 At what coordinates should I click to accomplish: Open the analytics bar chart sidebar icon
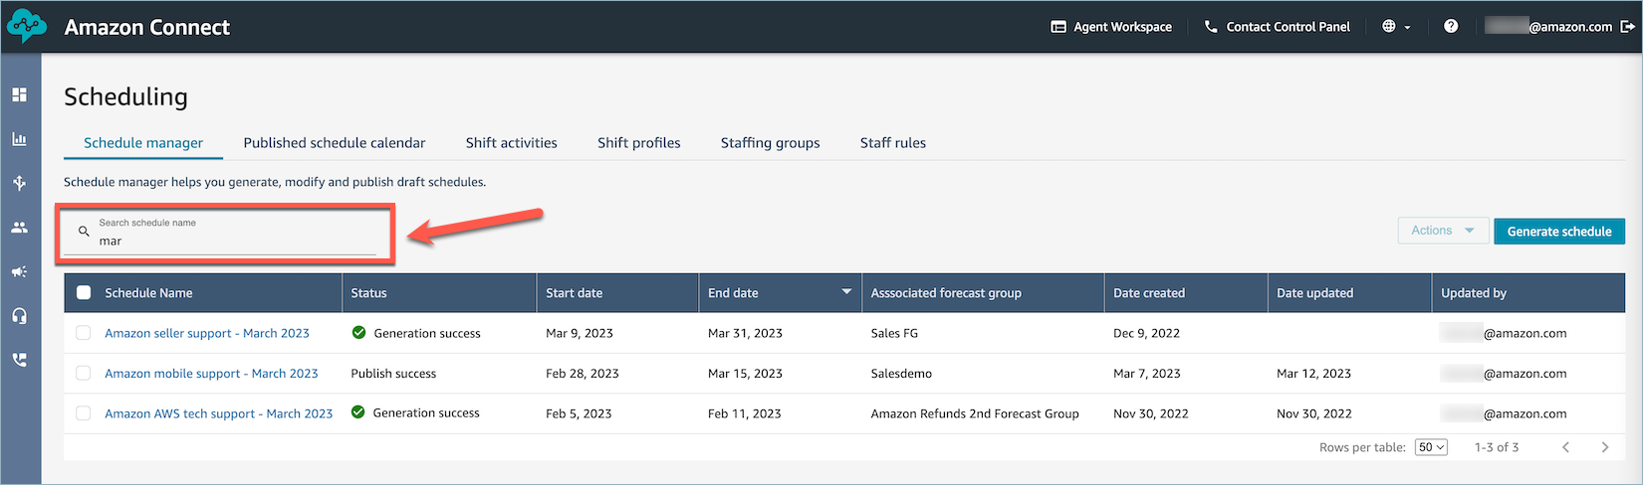[19, 139]
